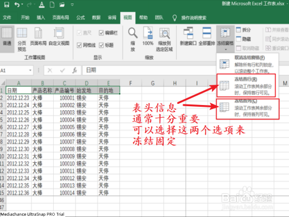Switch to the 插入 tab

point(41,18)
